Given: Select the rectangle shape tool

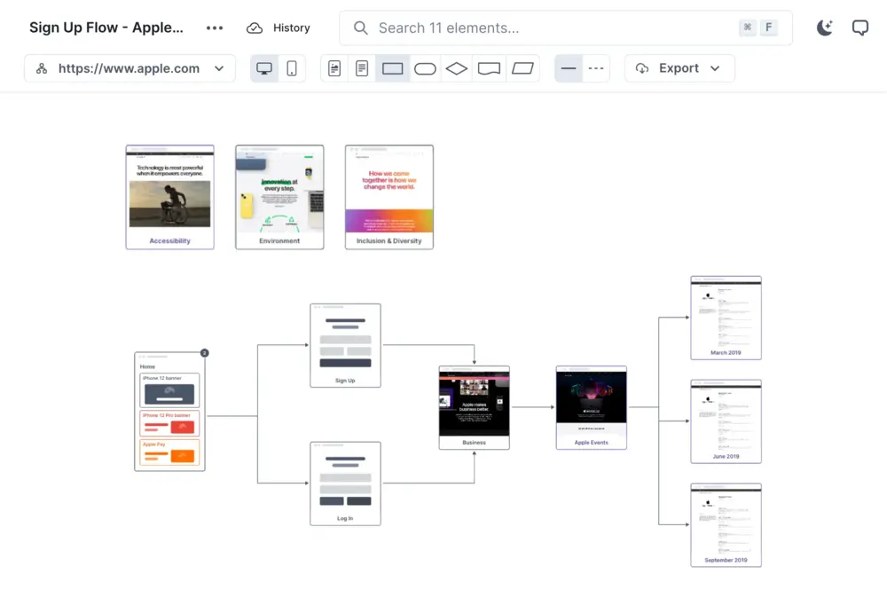Looking at the screenshot, I should 392,67.
